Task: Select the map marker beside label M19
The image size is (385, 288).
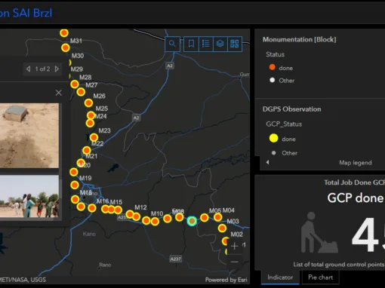Action: (75, 185)
